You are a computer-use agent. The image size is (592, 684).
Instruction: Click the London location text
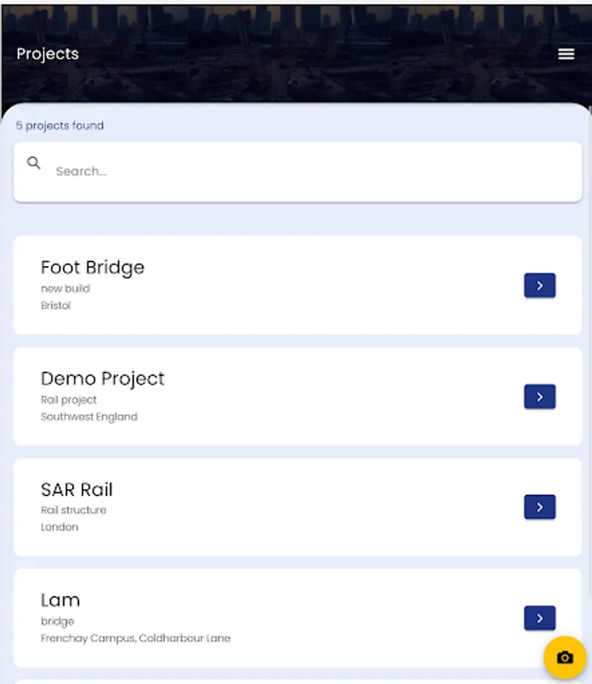(59, 527)
